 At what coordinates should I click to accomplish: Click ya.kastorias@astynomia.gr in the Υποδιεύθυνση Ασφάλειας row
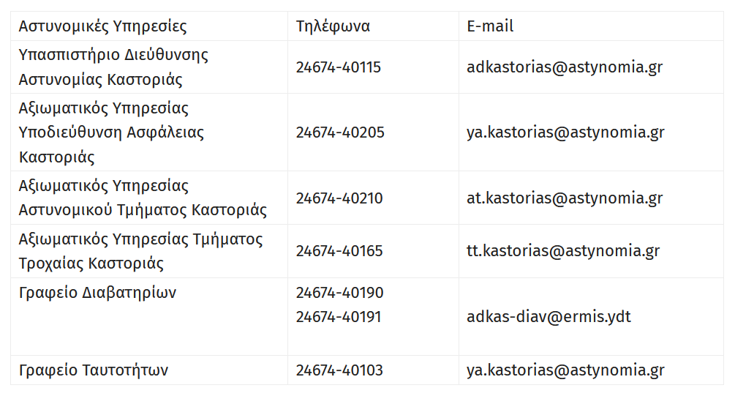point(565,132)
